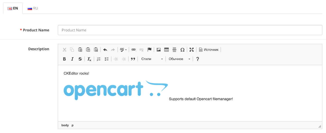Open the Стили styles dropdown
The image size is (326, 133).
(x=152, y=59)
